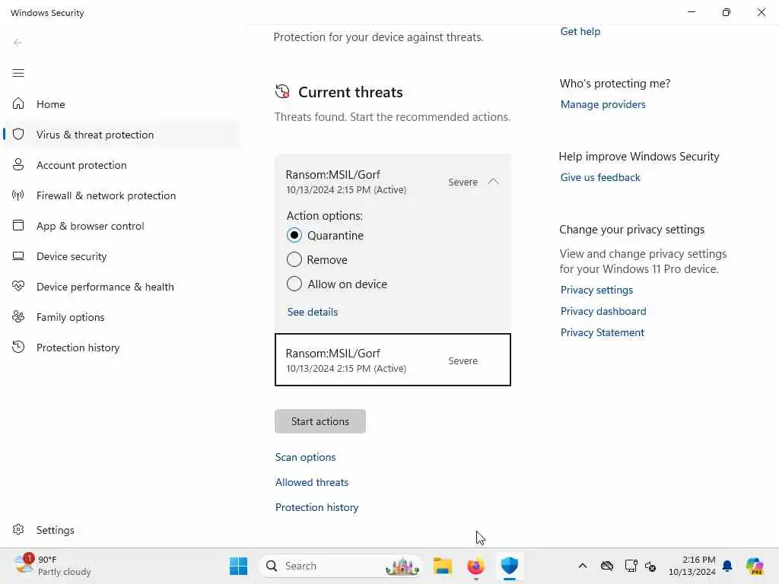Click Give us feedback link
779x584 pixels.
tap(600, 177)
